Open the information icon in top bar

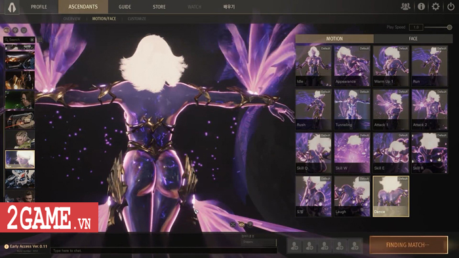421,7
